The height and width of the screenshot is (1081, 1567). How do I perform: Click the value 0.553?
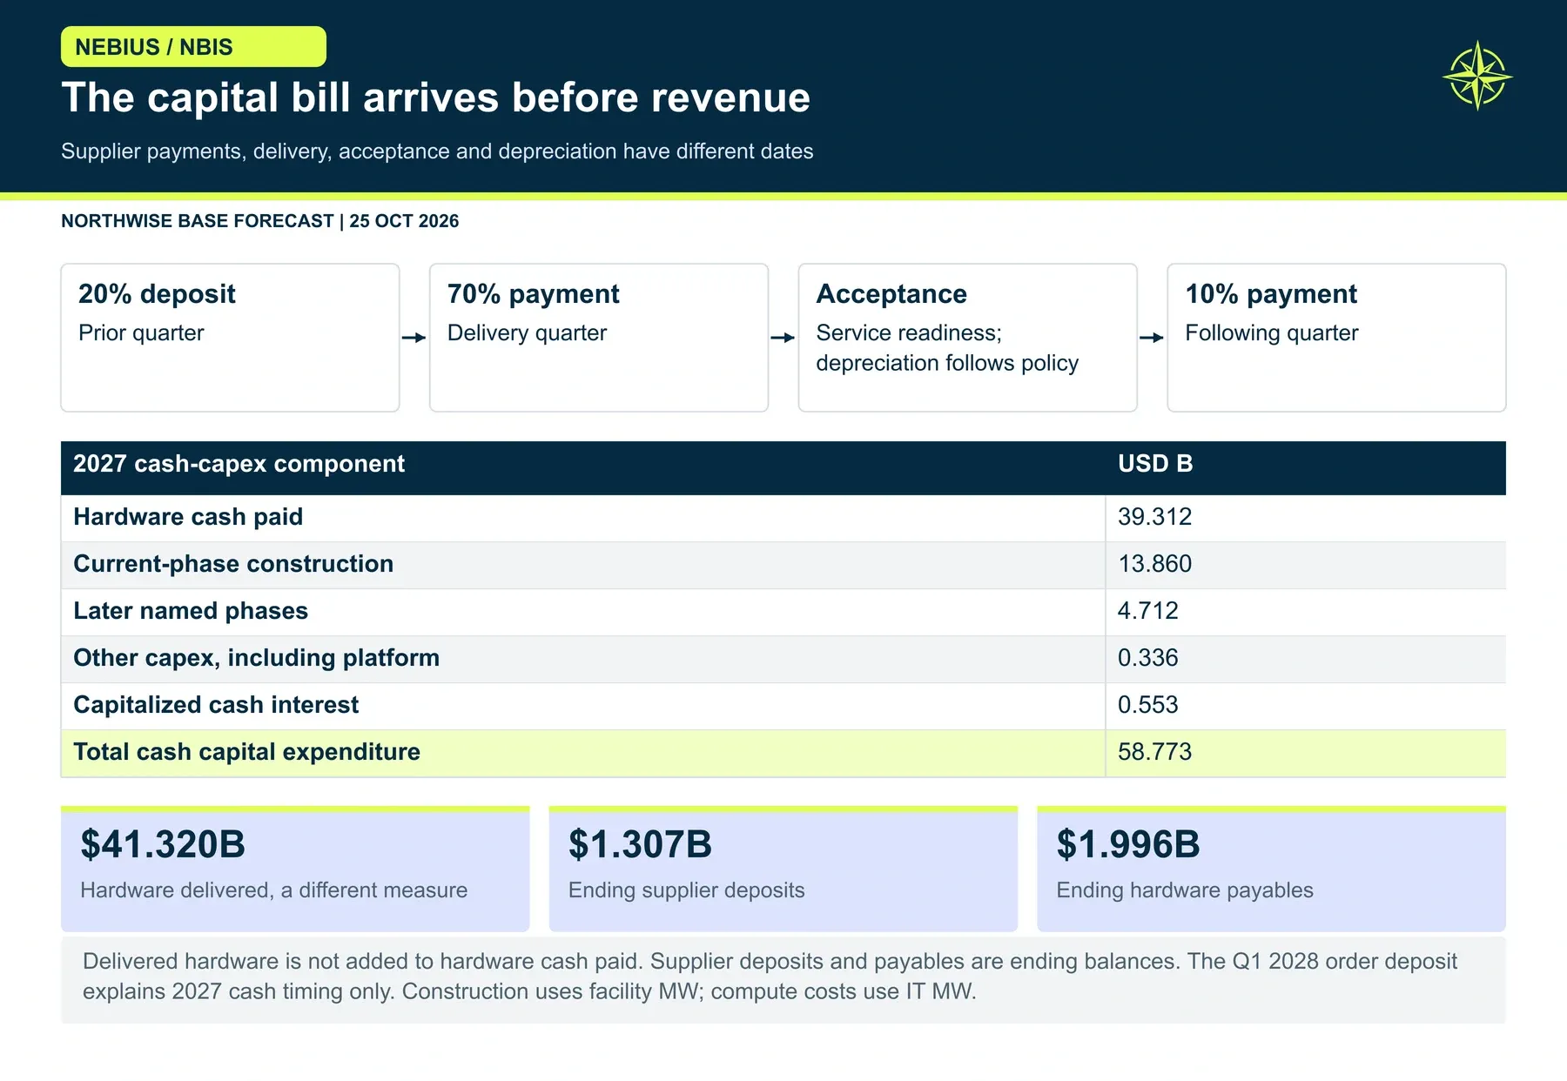pos(1147,705)
